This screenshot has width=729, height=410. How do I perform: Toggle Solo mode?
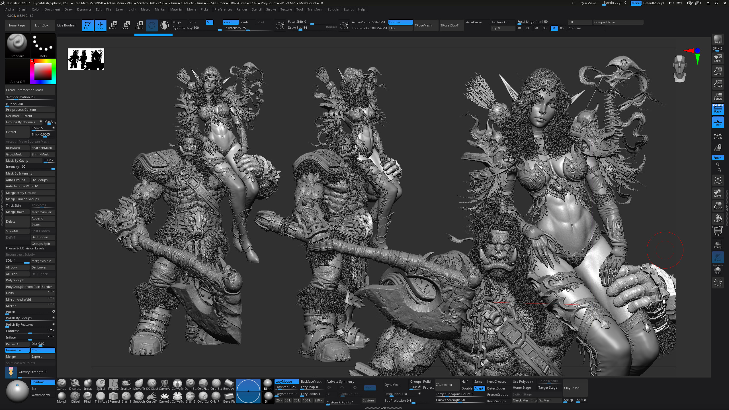point(718,270)
